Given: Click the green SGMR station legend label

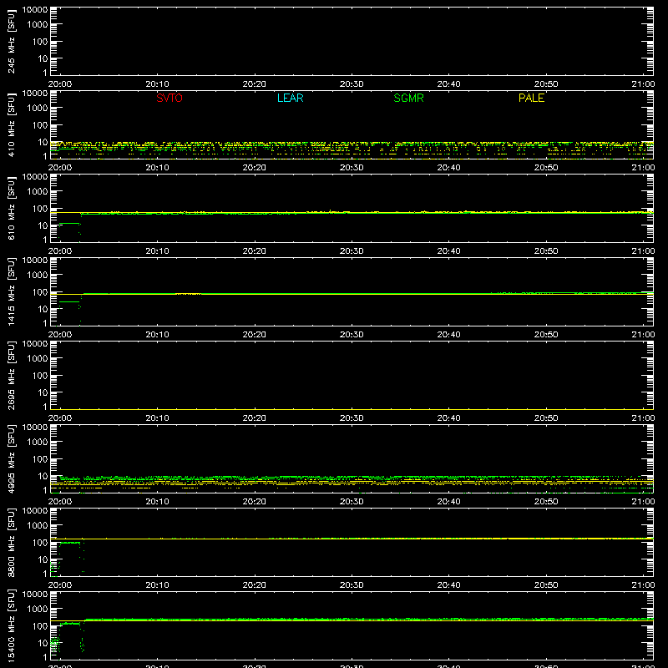Looking at the screenshot, I should click(408, 98).
